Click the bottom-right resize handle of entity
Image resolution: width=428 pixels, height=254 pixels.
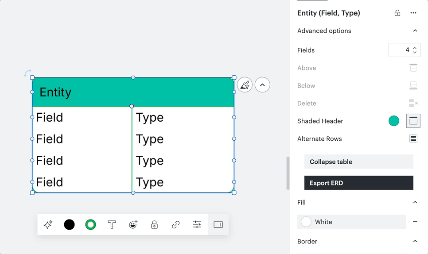pyautogui.click(x=234, y=192)
